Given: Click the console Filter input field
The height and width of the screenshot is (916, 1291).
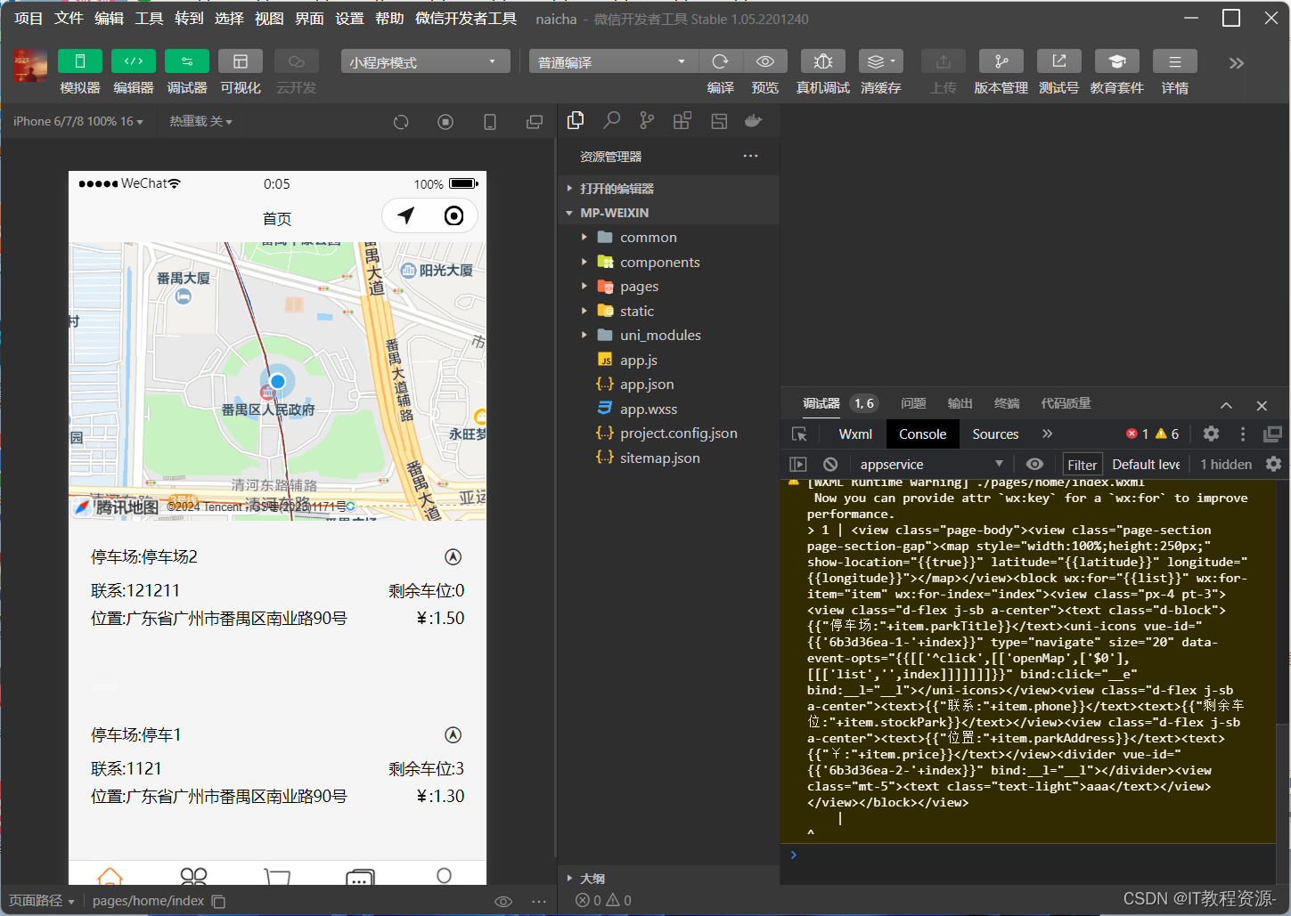Looking at the screenshot, I should point(1083,464).
